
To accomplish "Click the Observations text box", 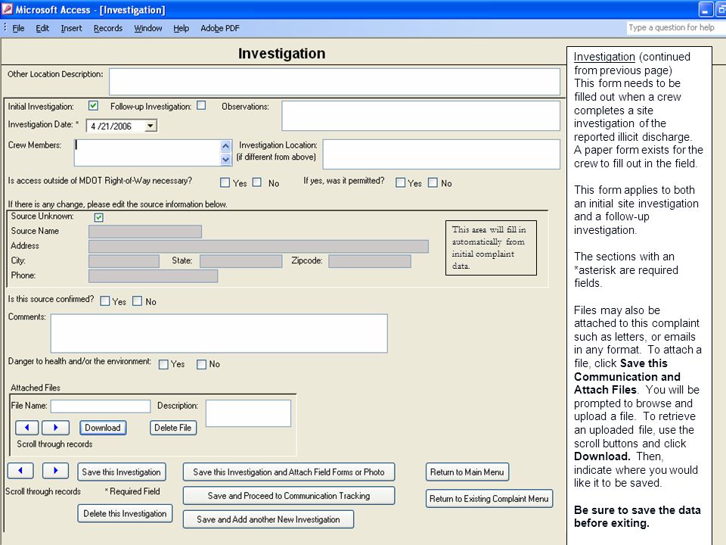I will click(x=421, y=116).
